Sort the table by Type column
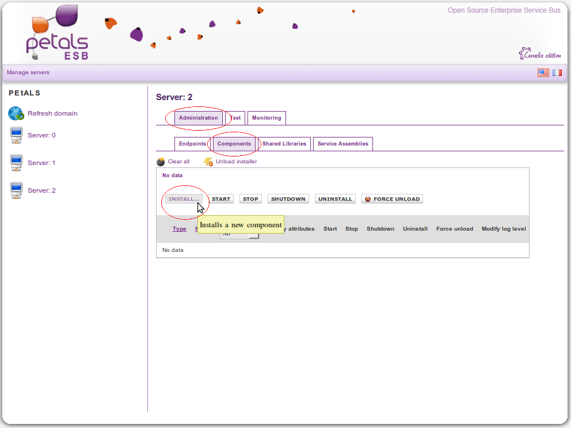This screenshot has width=571, height=428. [180, 229]
